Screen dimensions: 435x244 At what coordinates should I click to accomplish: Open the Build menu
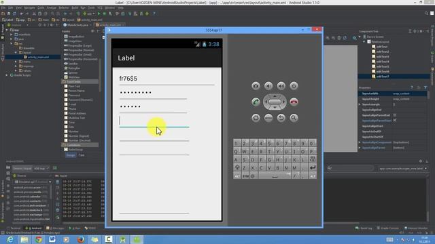[x=75, y=7]
